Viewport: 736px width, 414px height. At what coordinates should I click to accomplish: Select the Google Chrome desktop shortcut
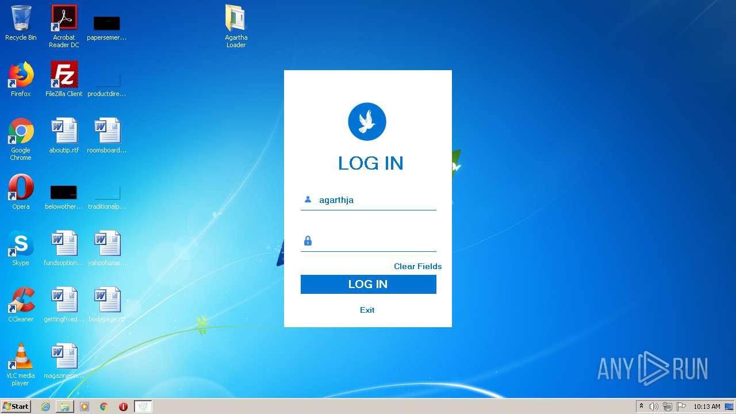[x=21, y=139]
